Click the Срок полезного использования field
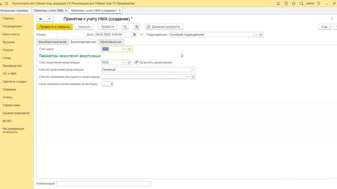 coord(107,84)
